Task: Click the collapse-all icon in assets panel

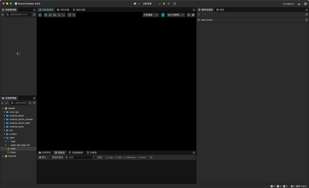Action: (30, 103)
